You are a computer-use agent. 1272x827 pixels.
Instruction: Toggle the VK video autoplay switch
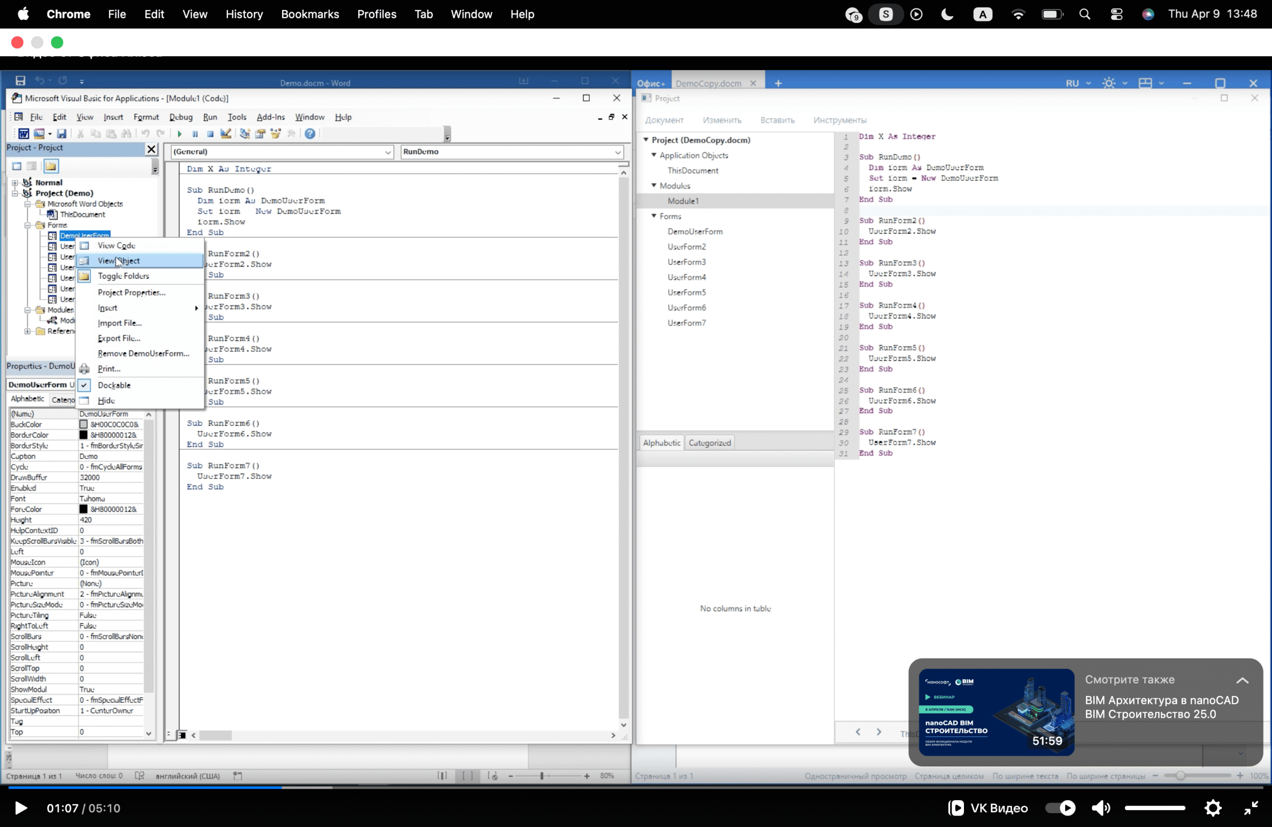point(1061,808)
